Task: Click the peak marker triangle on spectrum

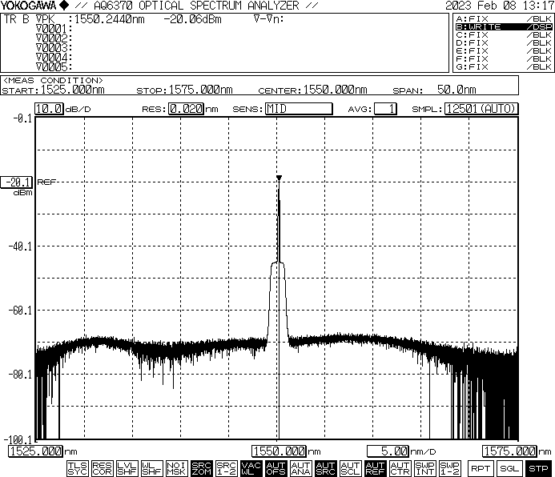Action: (x=279, y=178)
